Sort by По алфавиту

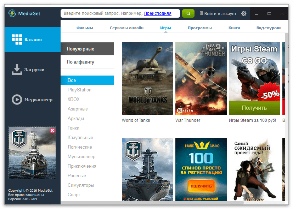(x=87, y=62)
